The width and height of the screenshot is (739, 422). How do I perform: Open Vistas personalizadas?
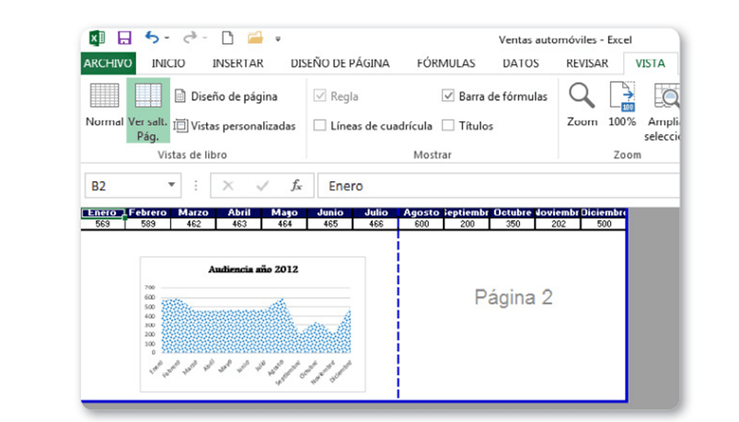tap(235, 125)
